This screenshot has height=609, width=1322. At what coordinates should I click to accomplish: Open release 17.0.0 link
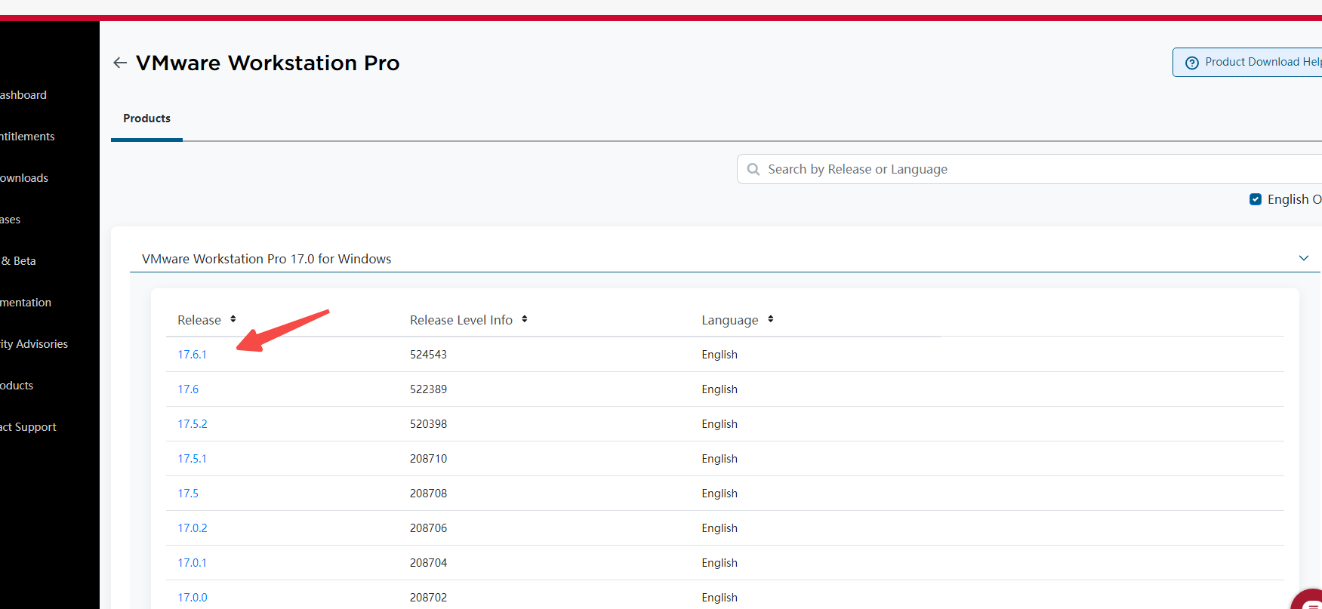(193, 598)
